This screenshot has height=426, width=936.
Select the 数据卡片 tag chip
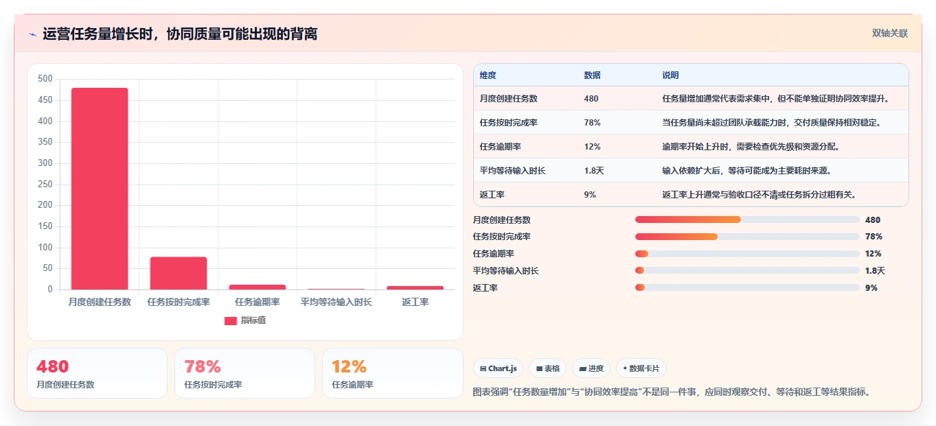[641, 368]
